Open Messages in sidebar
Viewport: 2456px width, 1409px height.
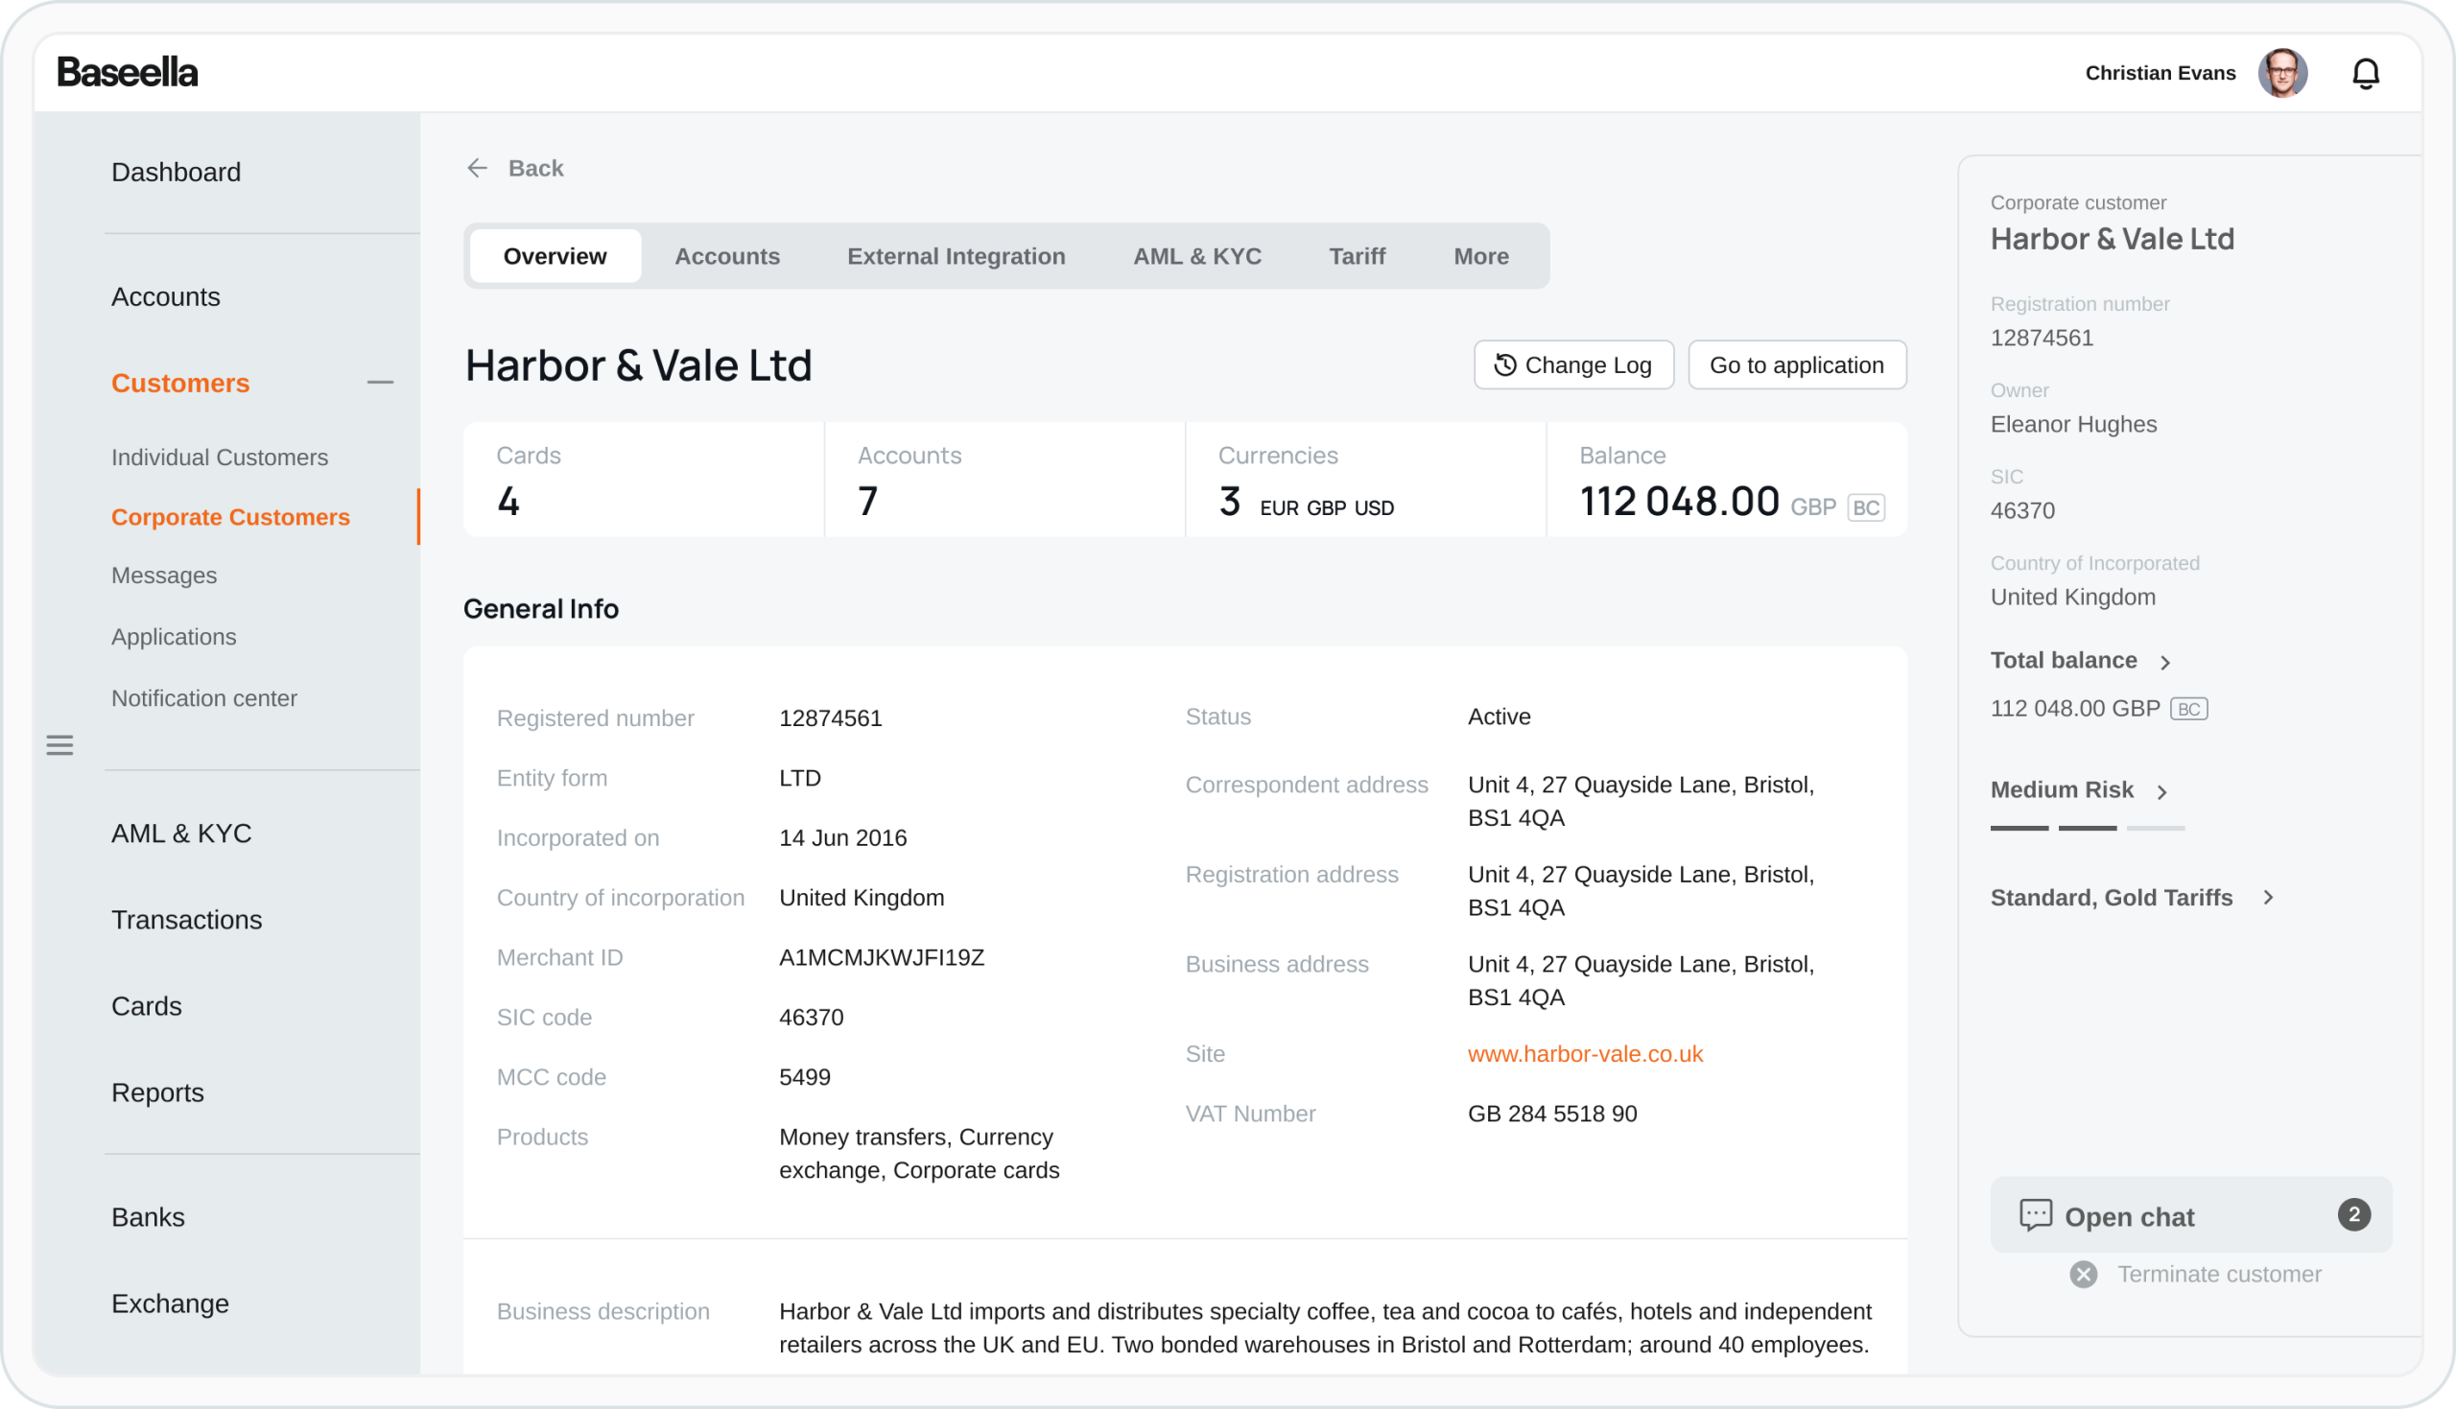click(x=163, y=575)
